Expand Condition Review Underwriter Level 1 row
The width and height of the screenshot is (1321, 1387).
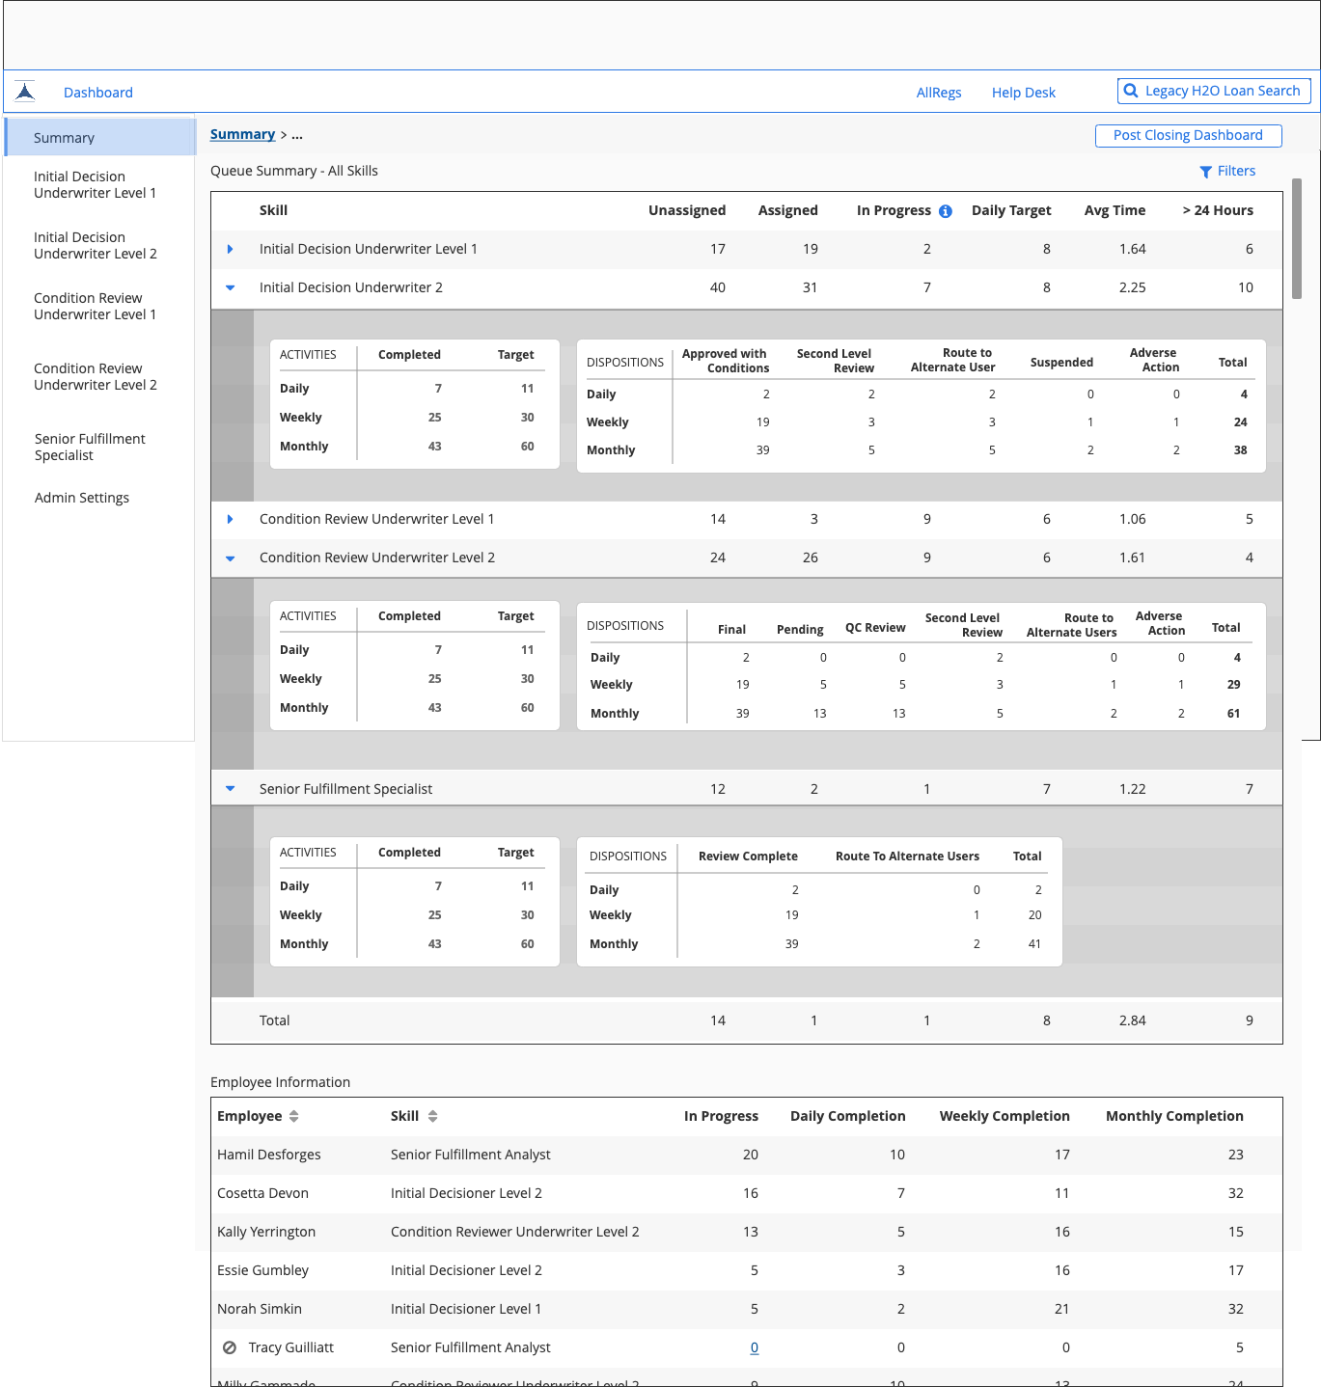[230, 519]
